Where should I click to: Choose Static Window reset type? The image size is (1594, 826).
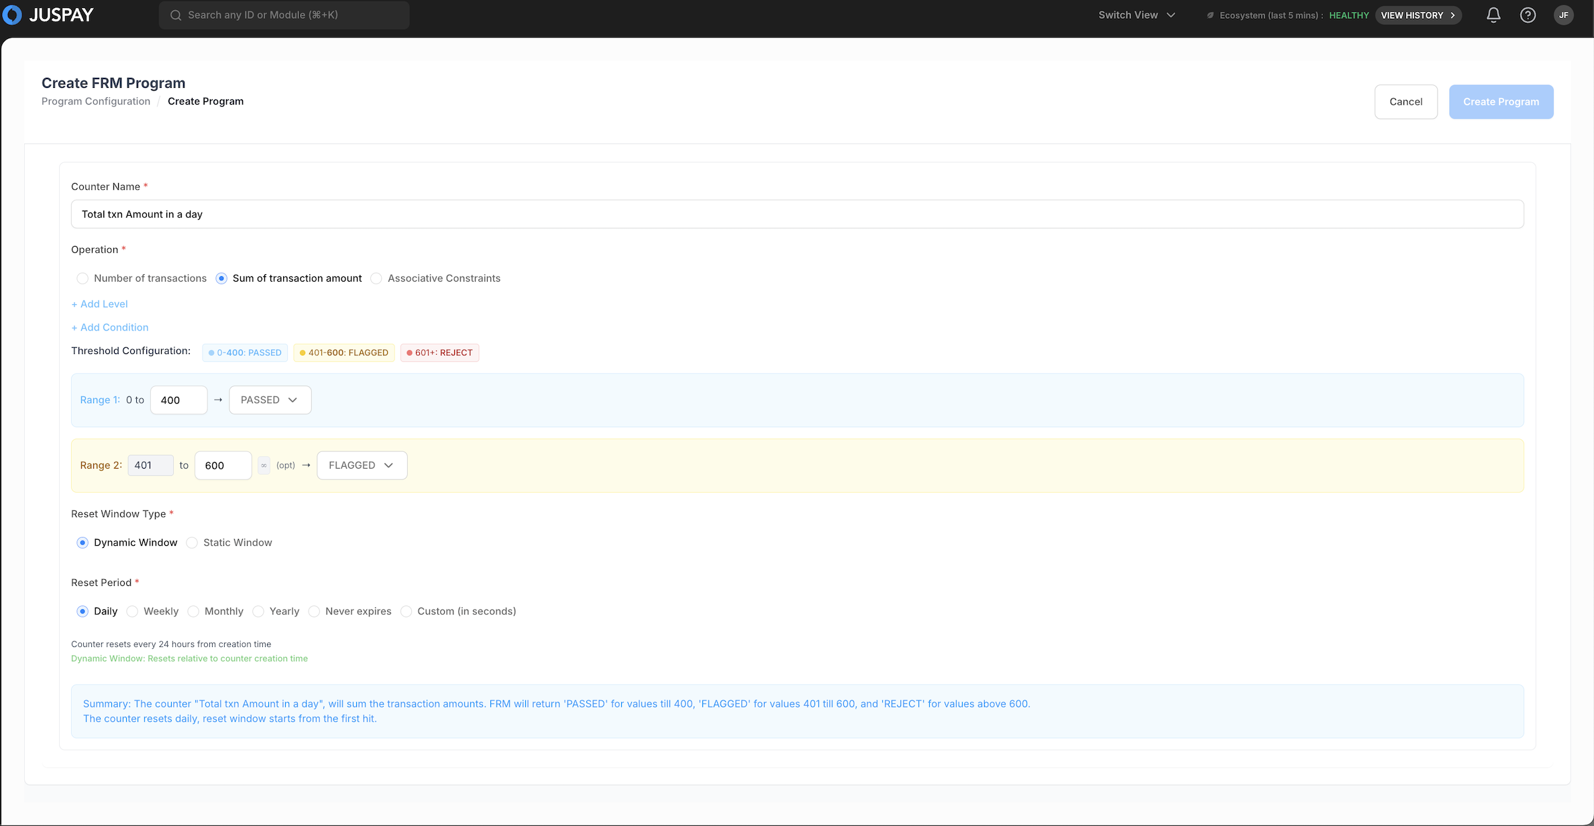192,542
